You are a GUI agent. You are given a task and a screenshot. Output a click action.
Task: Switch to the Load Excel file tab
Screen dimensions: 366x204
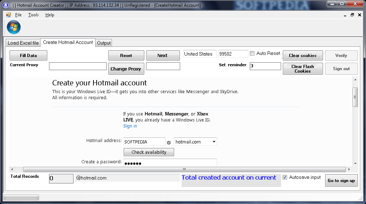coord(23,42)
